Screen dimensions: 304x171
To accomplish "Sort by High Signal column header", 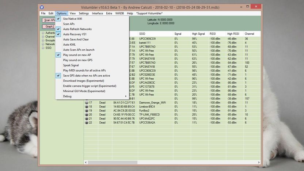I will tap(198, 34).
